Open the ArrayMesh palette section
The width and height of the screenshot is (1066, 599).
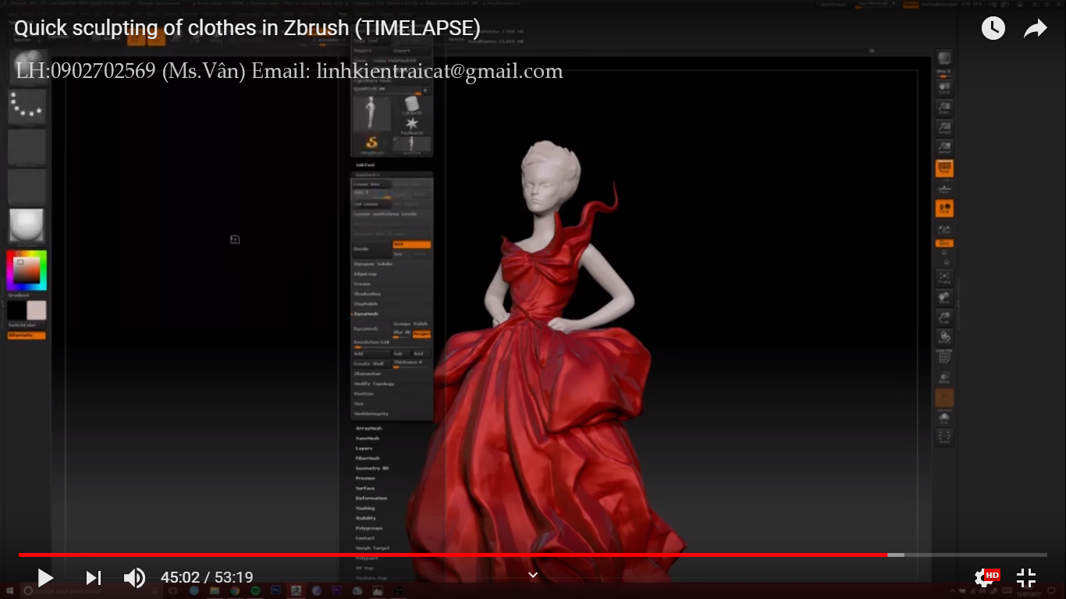[x=368, y=428]
